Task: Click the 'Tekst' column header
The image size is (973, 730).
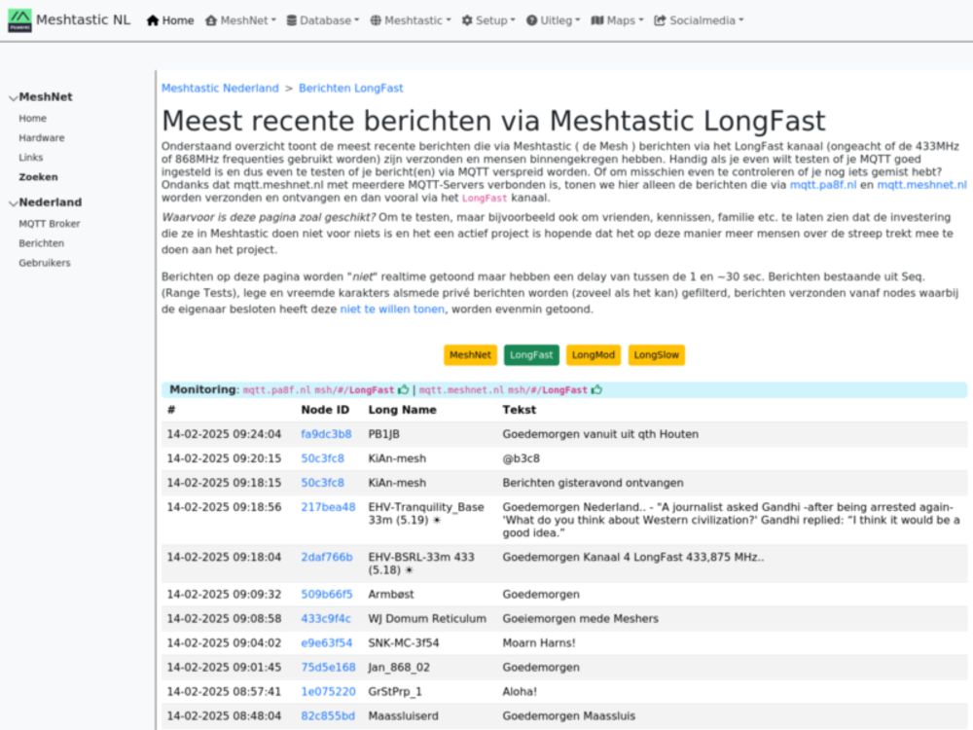Action: (x=520, y=410)
